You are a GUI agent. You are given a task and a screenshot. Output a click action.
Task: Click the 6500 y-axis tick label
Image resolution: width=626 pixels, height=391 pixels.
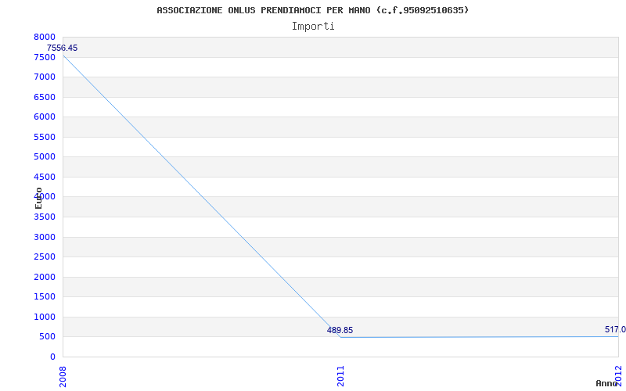coord(45,97)
